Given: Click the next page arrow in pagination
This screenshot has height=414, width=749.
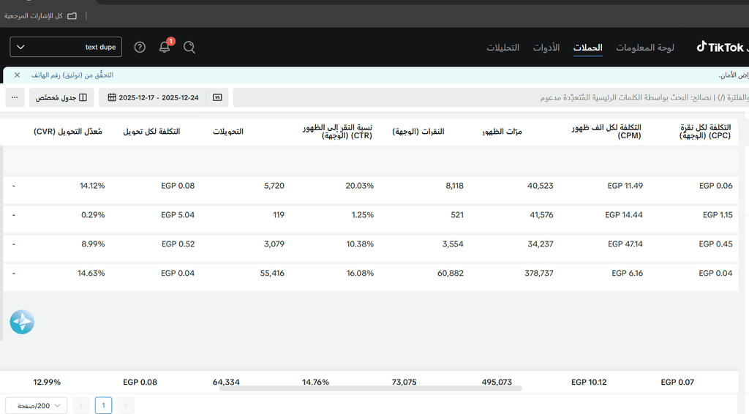Looking at the screenshot, I should (80, 405).
